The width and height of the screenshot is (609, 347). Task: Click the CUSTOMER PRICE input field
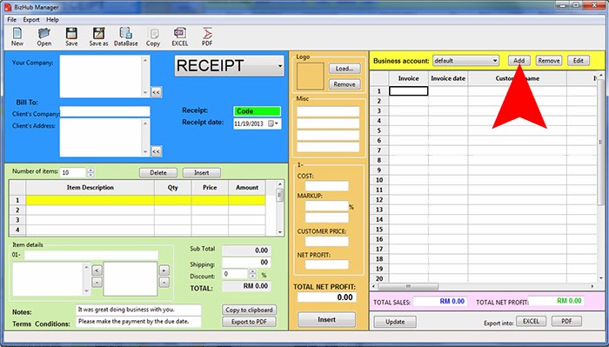pyautogui.click(x=326, y=242)
